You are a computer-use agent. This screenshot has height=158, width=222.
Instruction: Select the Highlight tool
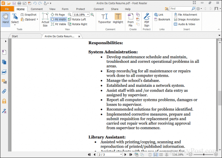[x=118, y=18]
